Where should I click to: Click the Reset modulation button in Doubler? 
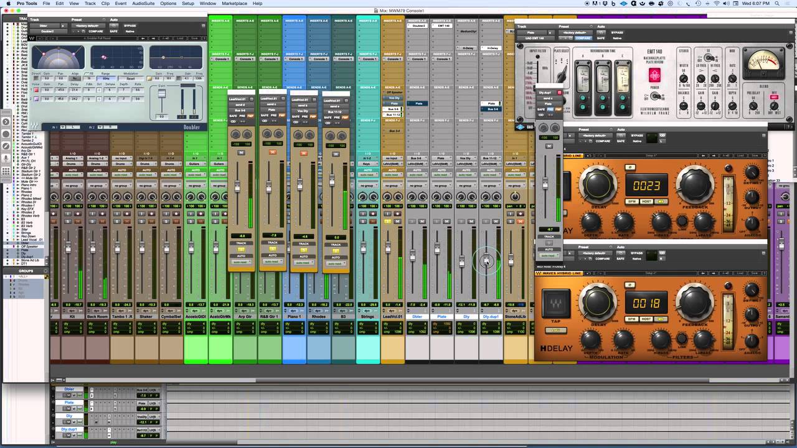(130, 78)
